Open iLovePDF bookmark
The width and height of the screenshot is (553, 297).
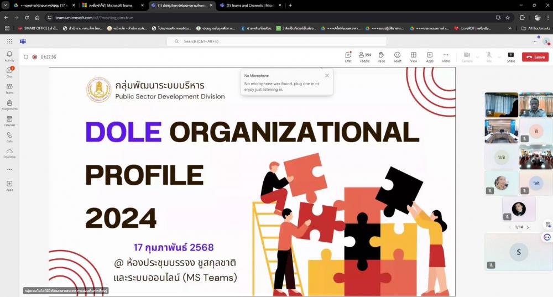click(472, 28)
